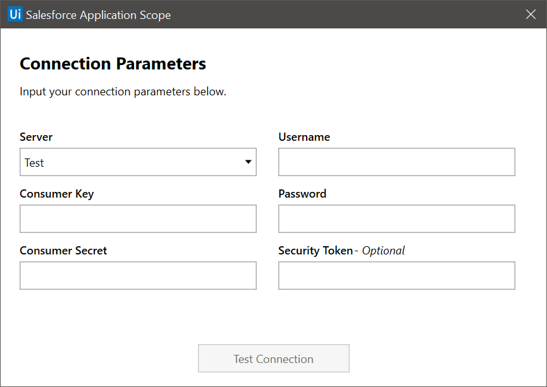Focus the Consumer Secret text box
The image size is (547, 387).
point(138,275)
